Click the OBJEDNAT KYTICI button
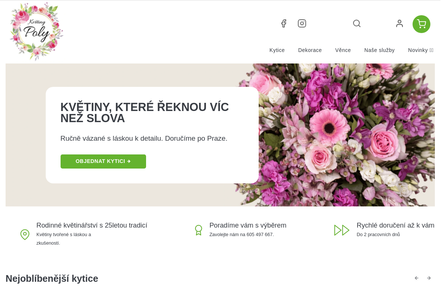446x297 pixels. click(x=103, y=161)
